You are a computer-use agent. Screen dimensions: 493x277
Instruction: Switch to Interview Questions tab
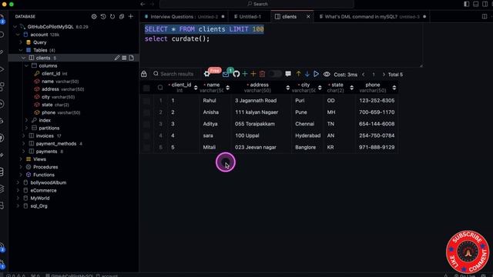(184, 17)
